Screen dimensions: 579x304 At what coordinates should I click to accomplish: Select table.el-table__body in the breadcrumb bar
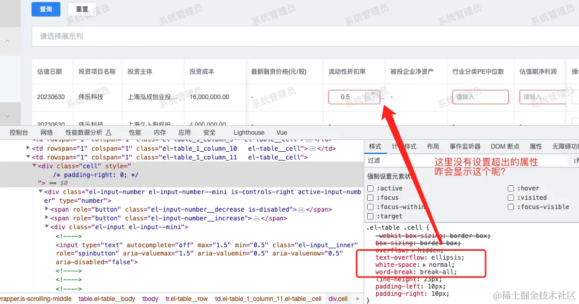(x=107, y=299)
